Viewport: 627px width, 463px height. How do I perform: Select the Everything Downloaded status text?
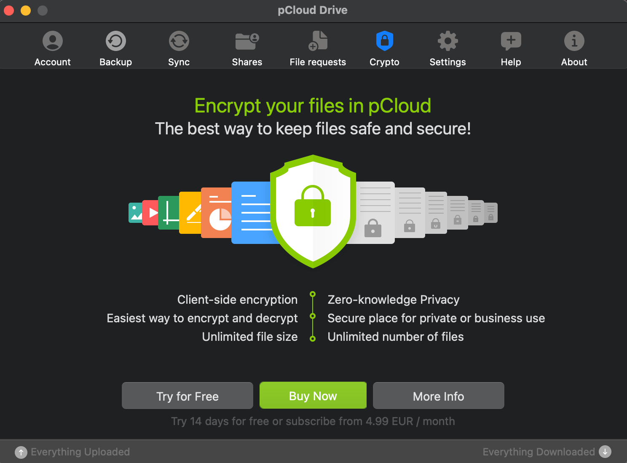[x=539, y=452]
